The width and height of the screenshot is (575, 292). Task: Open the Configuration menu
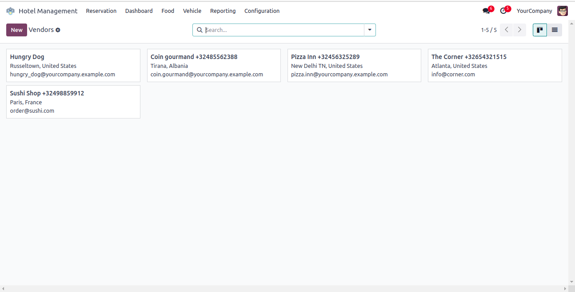click(262, 11)
